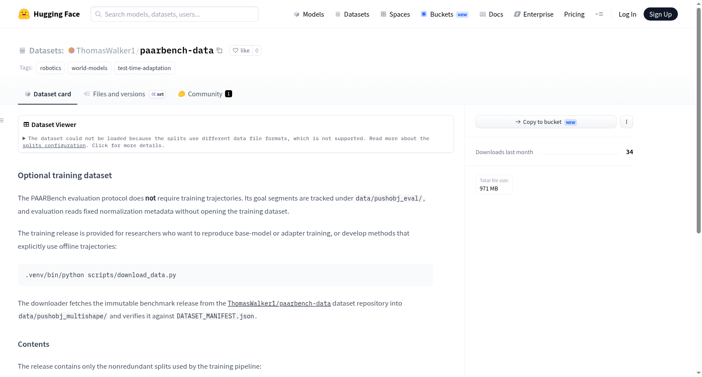Click the "data/pushobj_eval/" inline code
Viewport: 702px width, 377px height.
tap(389, 198)
